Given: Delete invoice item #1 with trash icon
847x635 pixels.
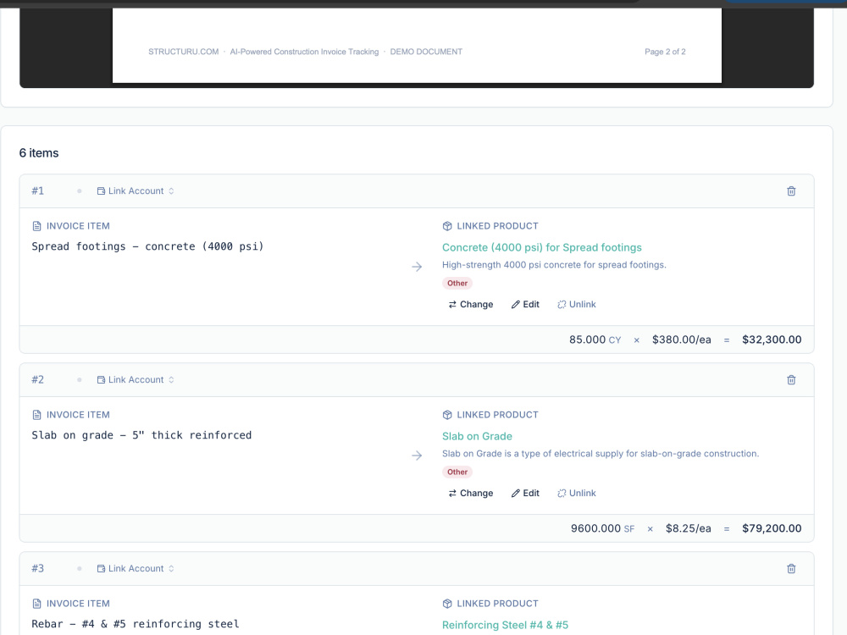Looking at the screenshot, I should coord(791,191).
